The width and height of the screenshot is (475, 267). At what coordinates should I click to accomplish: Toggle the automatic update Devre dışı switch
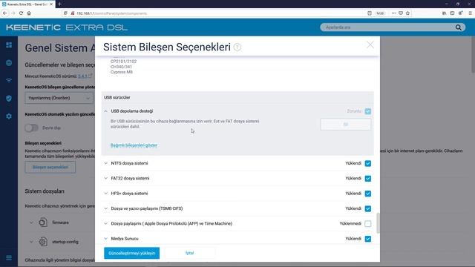[x=31, y=128]
